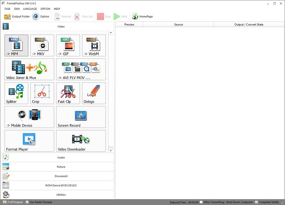
Task: Open the OPTION menu
Action: pyautogui.click(x=46, y=9)
